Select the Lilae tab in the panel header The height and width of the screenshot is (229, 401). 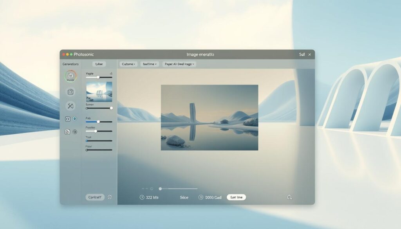click(99, 64)
